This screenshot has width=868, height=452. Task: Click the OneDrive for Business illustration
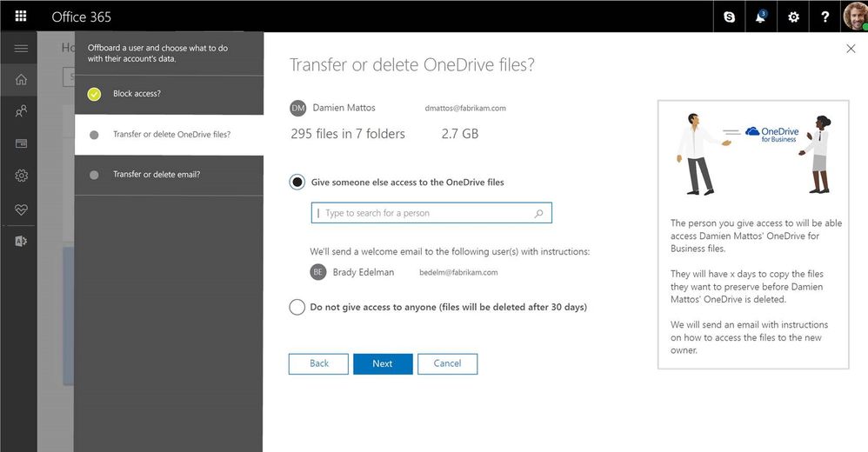point(753,153)
